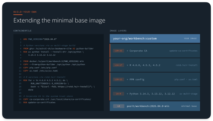The height and width of the screenshot is (121, 213).
Task: Select the "RUN_UNATTENDED=1 R_VERSION=$v" line
Action: pos(50,84)
